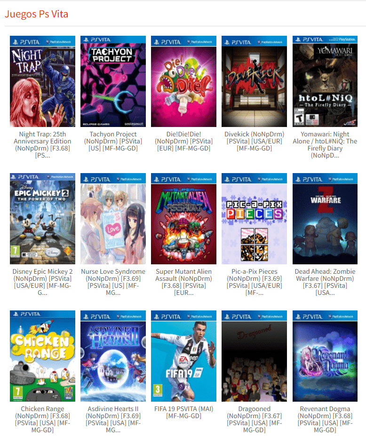
Task: Click the Epic Mickey 2 cover
Action: pyautogui.click(x=42, y=219)
